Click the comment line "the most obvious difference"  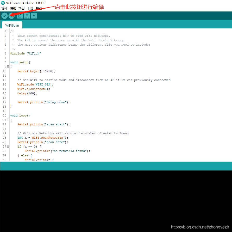click(84, 45)
